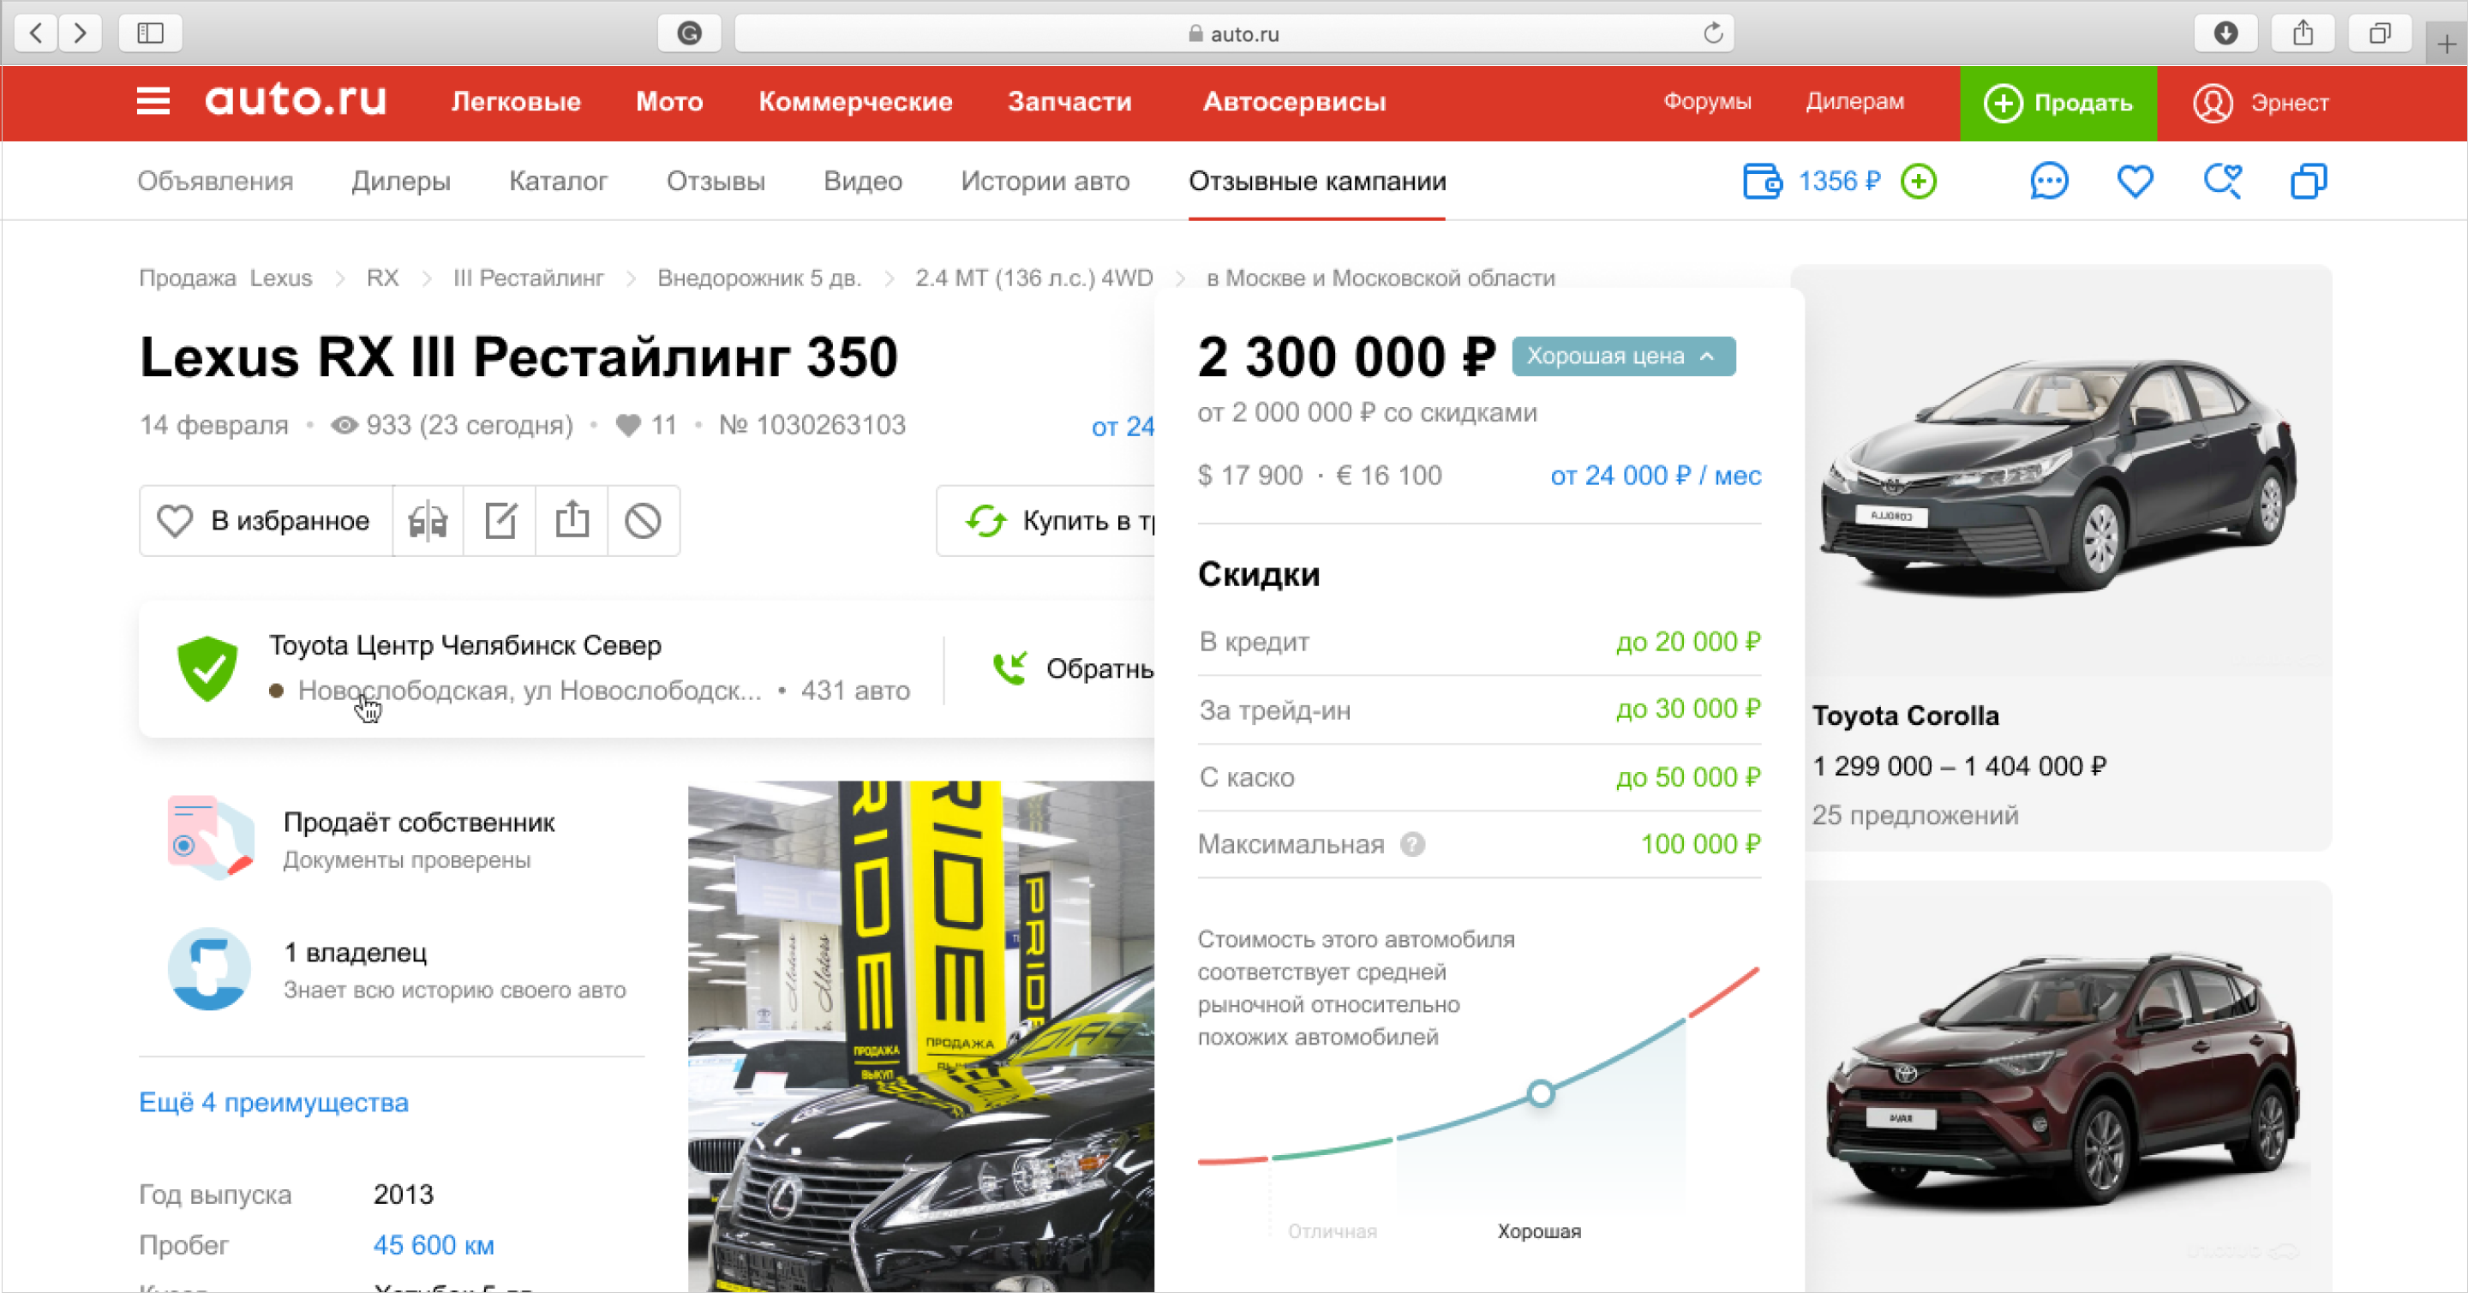
Task: Click the green Продать button
Action: pos(2058,103)
